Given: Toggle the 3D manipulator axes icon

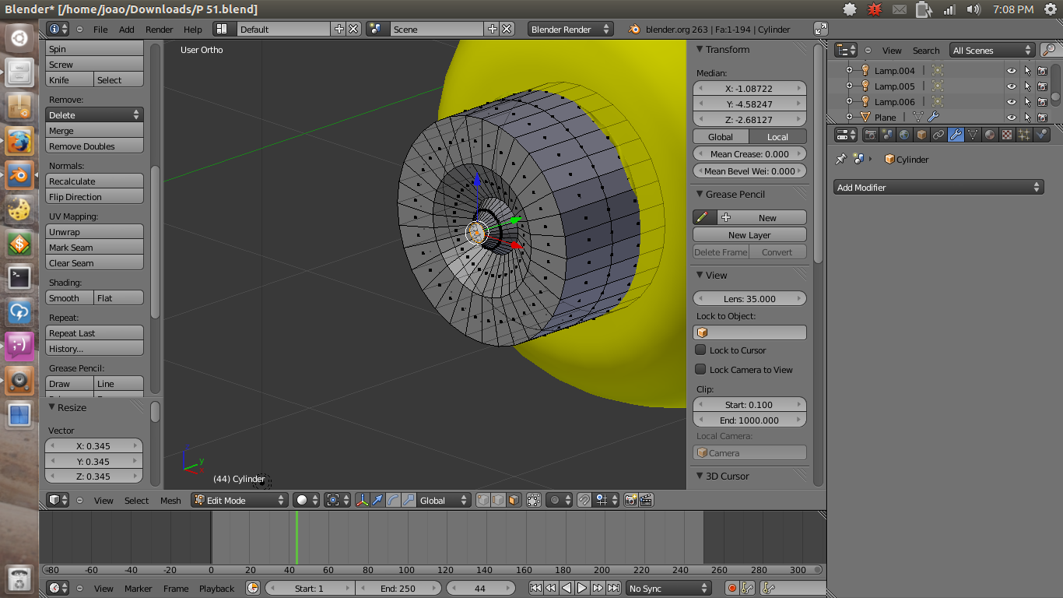Looking at the screenshot, I should 363,501.
